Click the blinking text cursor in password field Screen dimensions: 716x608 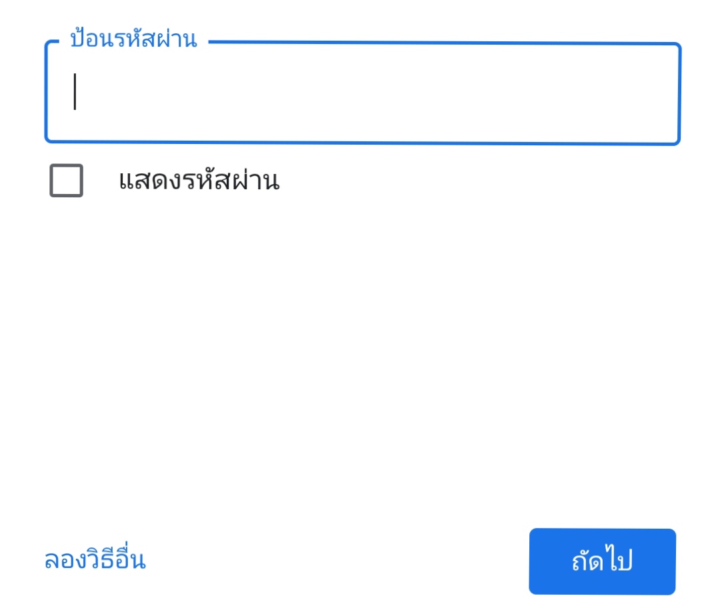coord(75,92)
